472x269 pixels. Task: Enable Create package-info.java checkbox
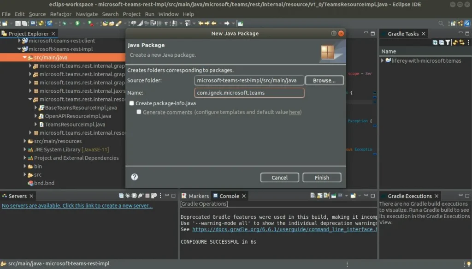pyautogui.click(x=131, y=103)
